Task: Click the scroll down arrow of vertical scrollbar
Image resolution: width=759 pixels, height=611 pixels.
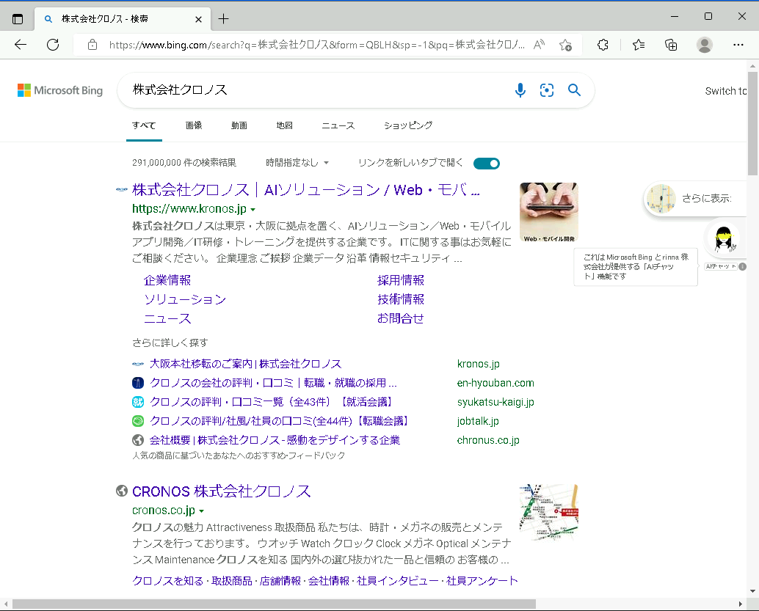Action: click(752, 592)
